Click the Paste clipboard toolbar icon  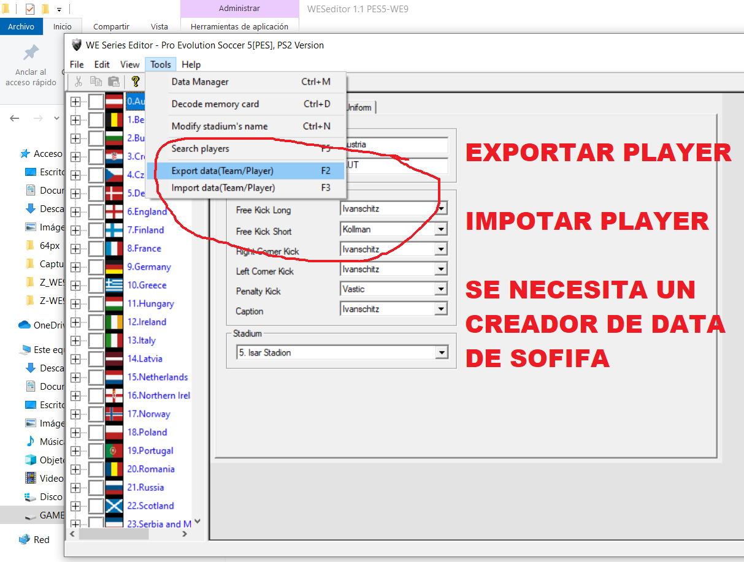tap(113, 82)
